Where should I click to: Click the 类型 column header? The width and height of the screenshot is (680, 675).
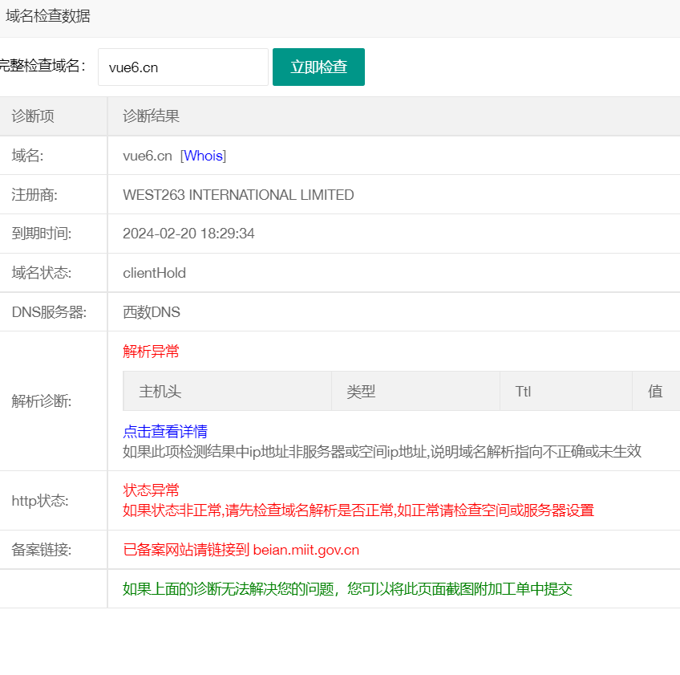coord(361,392)
